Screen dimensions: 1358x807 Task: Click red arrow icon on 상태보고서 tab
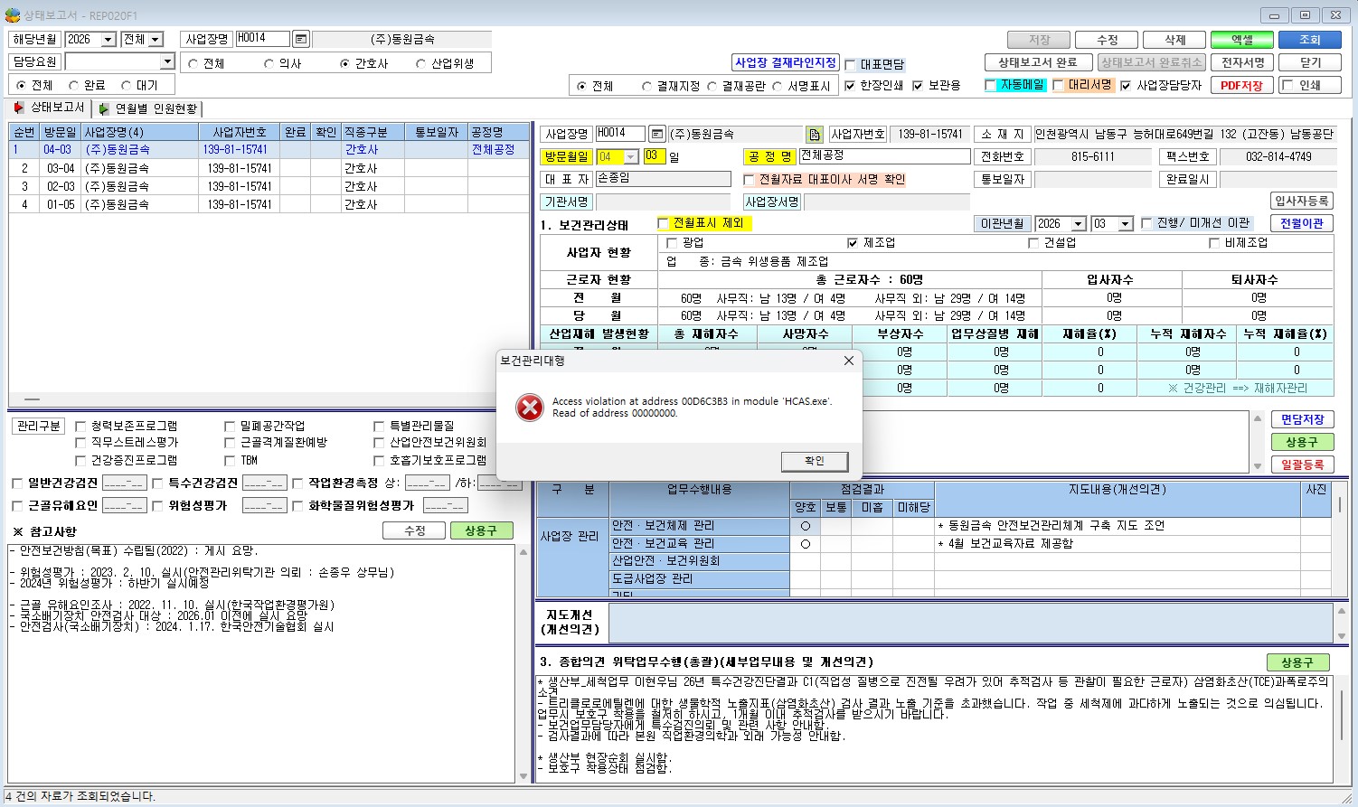tap(19, 108)
